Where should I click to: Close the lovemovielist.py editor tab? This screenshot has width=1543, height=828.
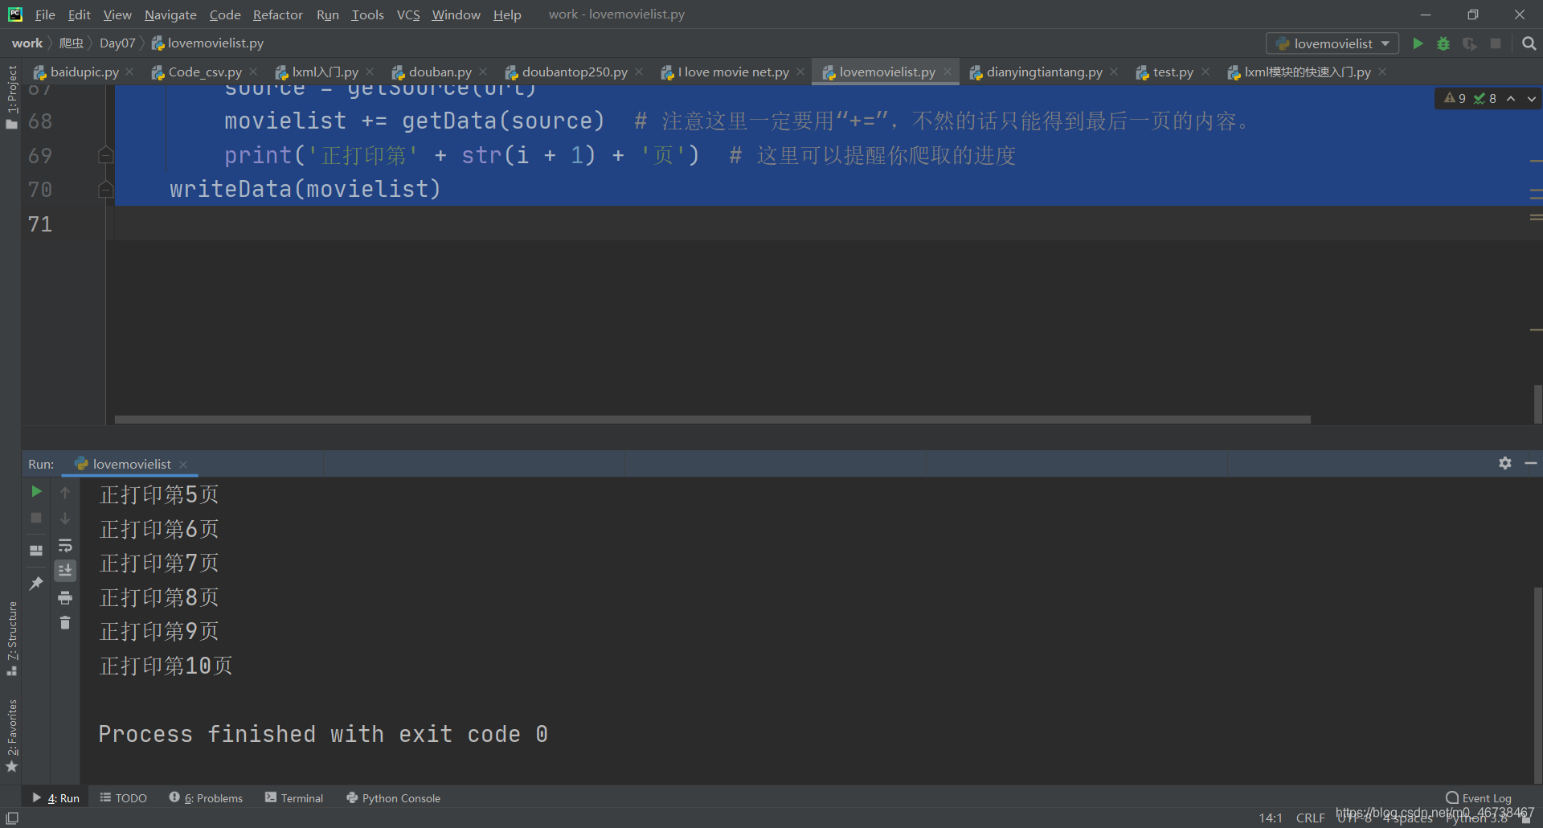(947, 72)
